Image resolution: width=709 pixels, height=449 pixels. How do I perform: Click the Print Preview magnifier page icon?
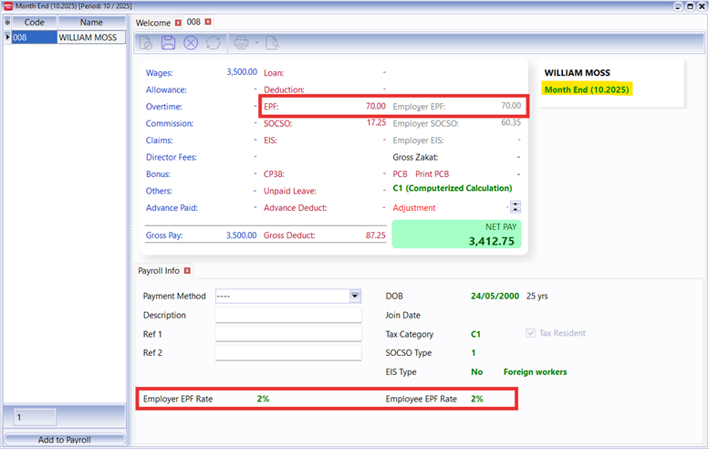click(x=272, y=43)
